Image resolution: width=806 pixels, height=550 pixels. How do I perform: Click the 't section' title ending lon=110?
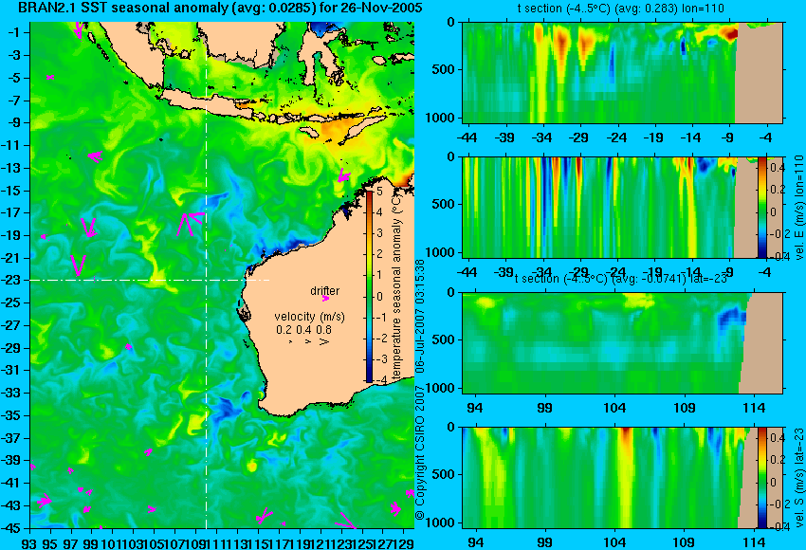click(620, 9)
